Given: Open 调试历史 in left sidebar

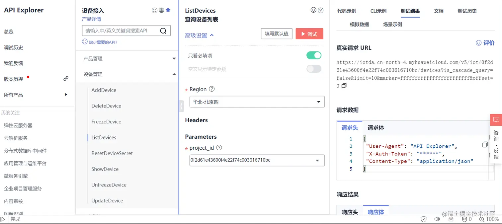Looking at the screenshot, I should coord(13,47).
